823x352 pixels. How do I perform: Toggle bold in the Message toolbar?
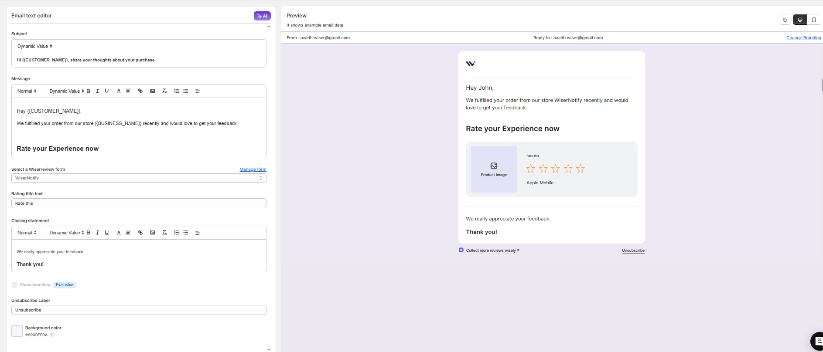[x=89, y=91]
